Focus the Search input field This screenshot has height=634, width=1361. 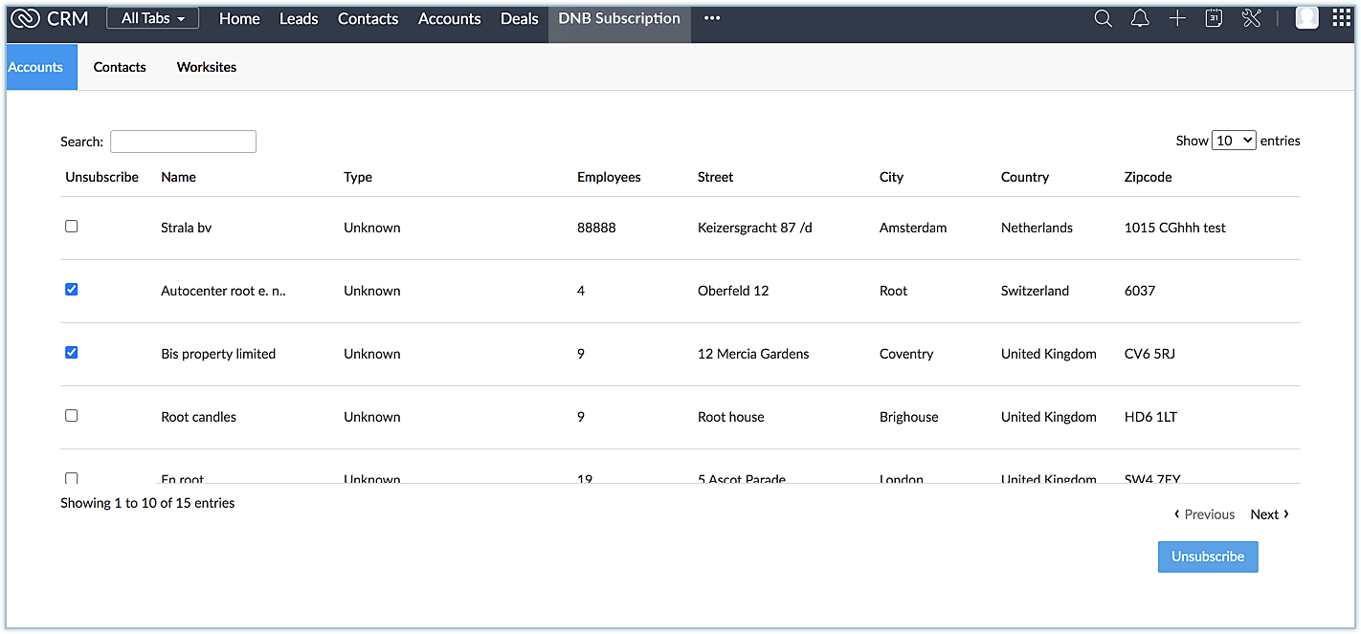pyautogui.click(x=183, y=142)
